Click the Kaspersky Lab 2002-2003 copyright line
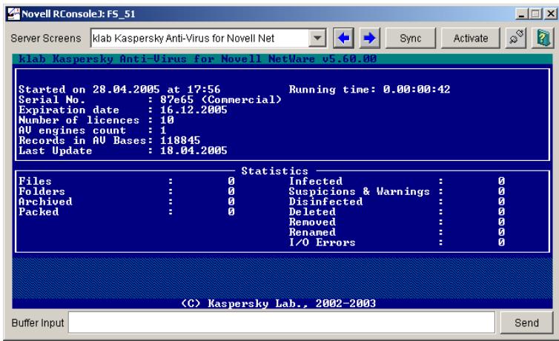Viewport: 559px width, 341px height. (279, 303)
